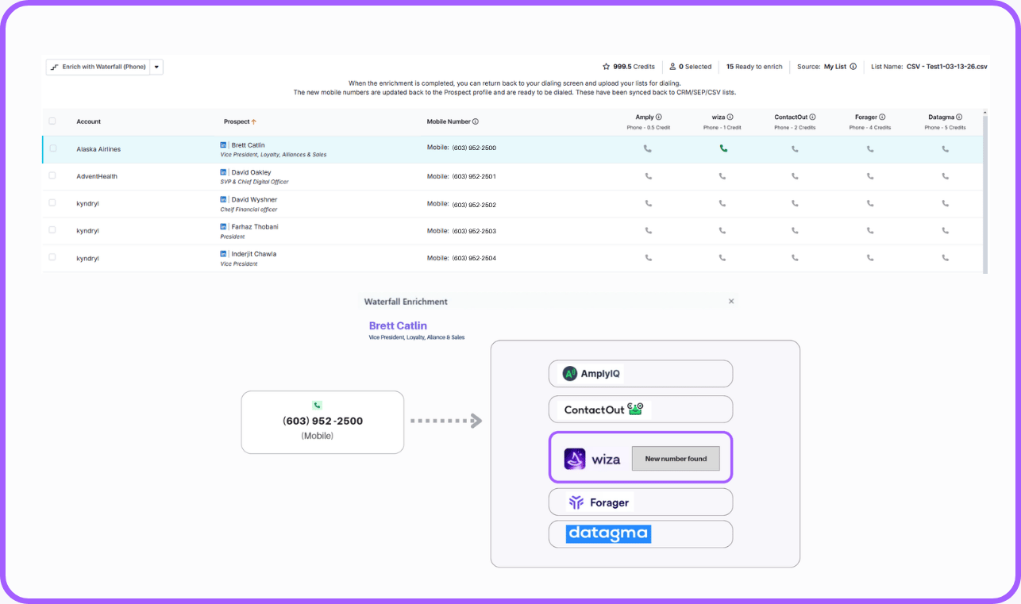The width and height of the screenshot is (1021, 604).
Task: Select the AmplyIQ provider card
Action: click(641, 374)
